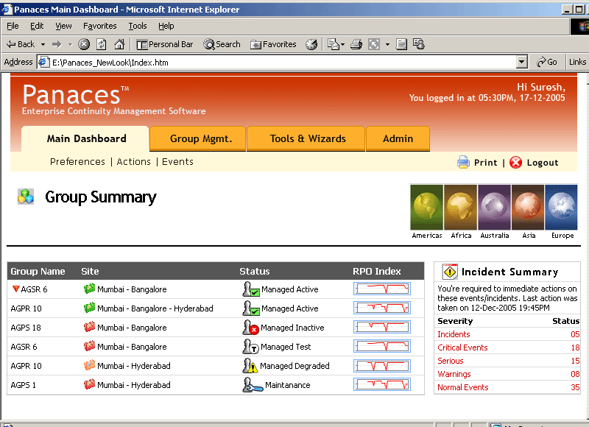The image size is (589, 427).
Task: Click the AGPS 18 group name
Action: (26, 328)
